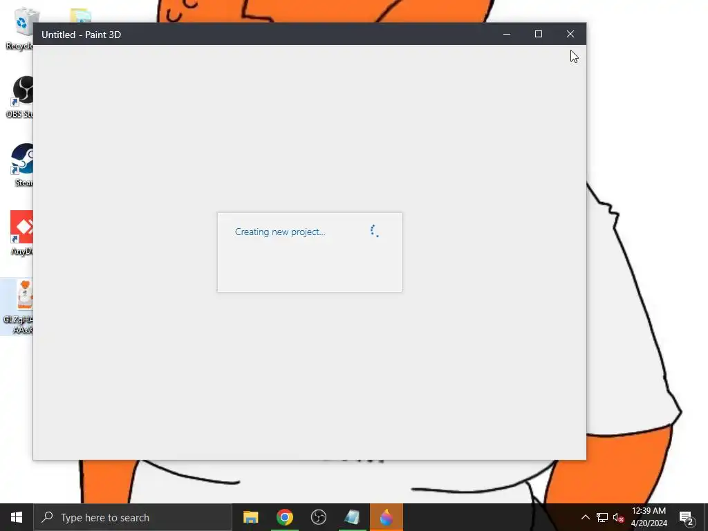The width and height of the screenshot is (708, 531).
Task: Select the folder icon on the desktop
Action: pyautogui.click(x=81, y=15)
